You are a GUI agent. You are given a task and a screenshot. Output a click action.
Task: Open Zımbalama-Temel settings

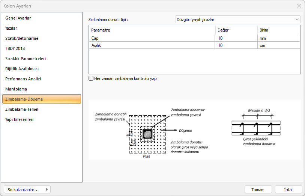pyautogui.click(x=22, y=109)
